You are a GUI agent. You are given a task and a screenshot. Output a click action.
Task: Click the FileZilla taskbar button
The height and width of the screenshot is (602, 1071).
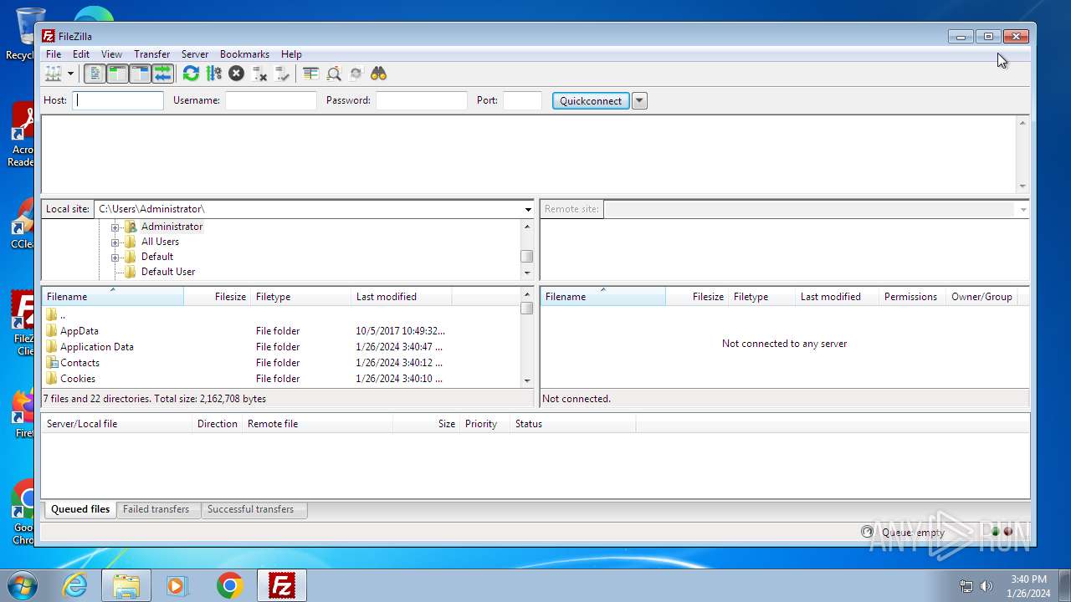click(x=282, y=585)
